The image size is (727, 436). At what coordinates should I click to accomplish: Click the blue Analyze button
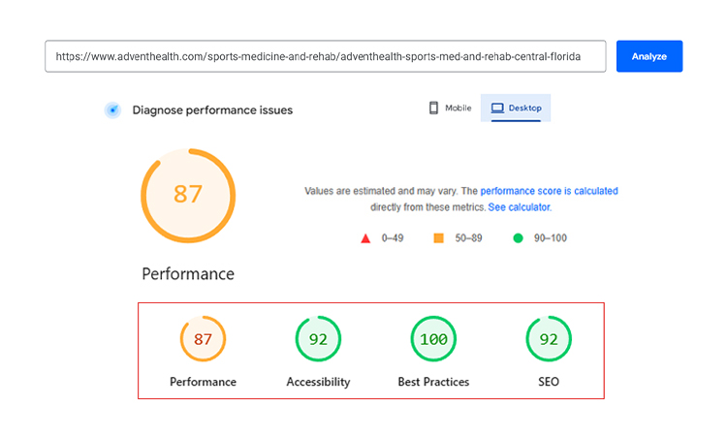[x=648, y=56]
